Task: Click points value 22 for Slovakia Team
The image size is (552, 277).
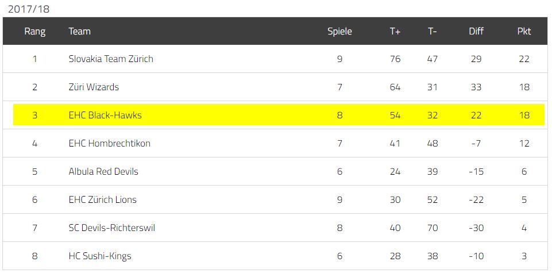Action: [x=524, y=59]
